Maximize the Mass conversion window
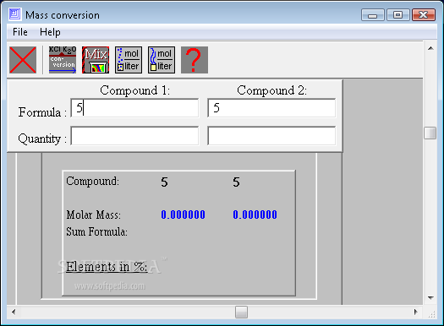Viewport: 444px width, 326px height. pyautogui.click(x=398, y=14)
